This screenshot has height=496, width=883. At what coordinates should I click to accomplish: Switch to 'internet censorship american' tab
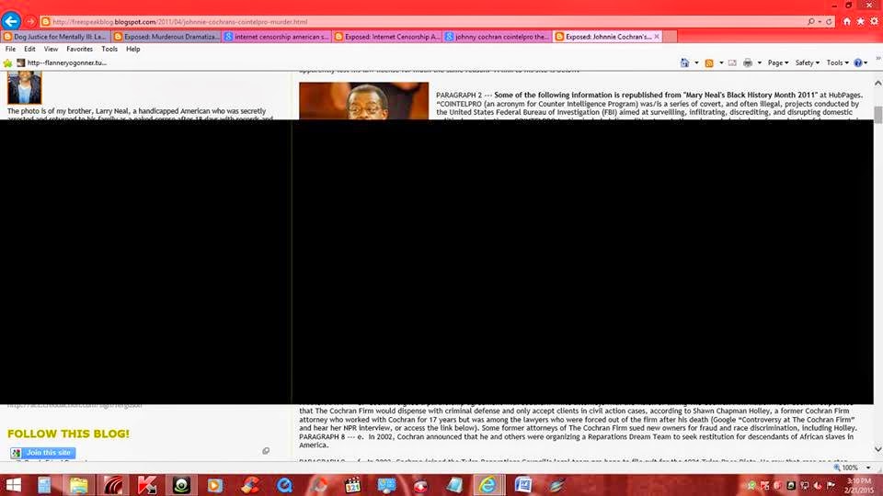coord(277,37)
